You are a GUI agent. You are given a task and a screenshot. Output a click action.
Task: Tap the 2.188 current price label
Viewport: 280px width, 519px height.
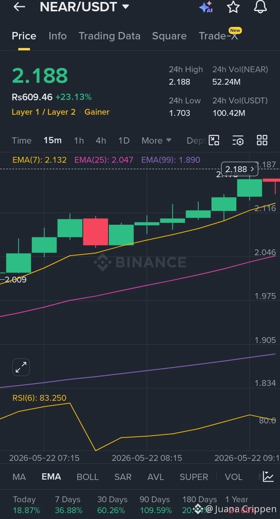[240, 169]
